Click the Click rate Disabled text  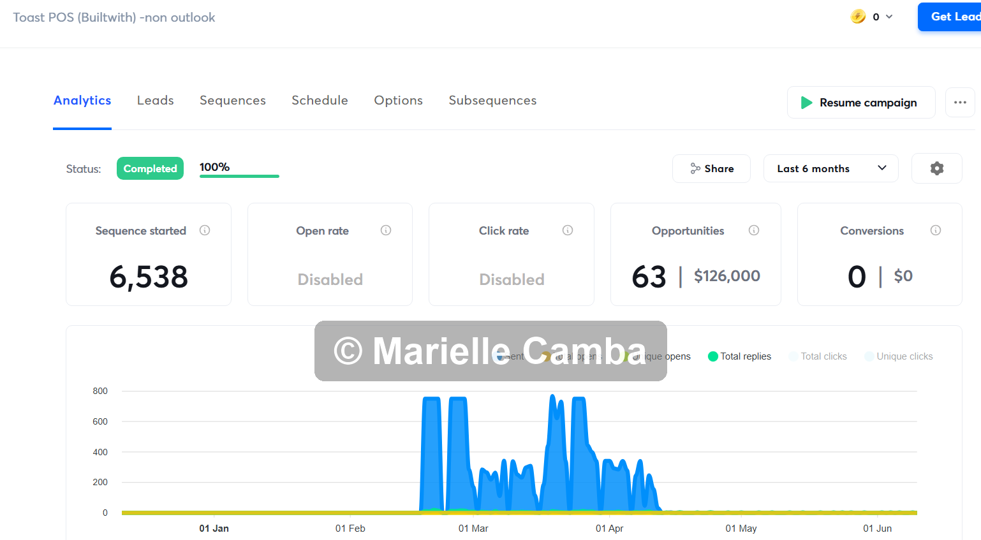(x=512, y=279)
